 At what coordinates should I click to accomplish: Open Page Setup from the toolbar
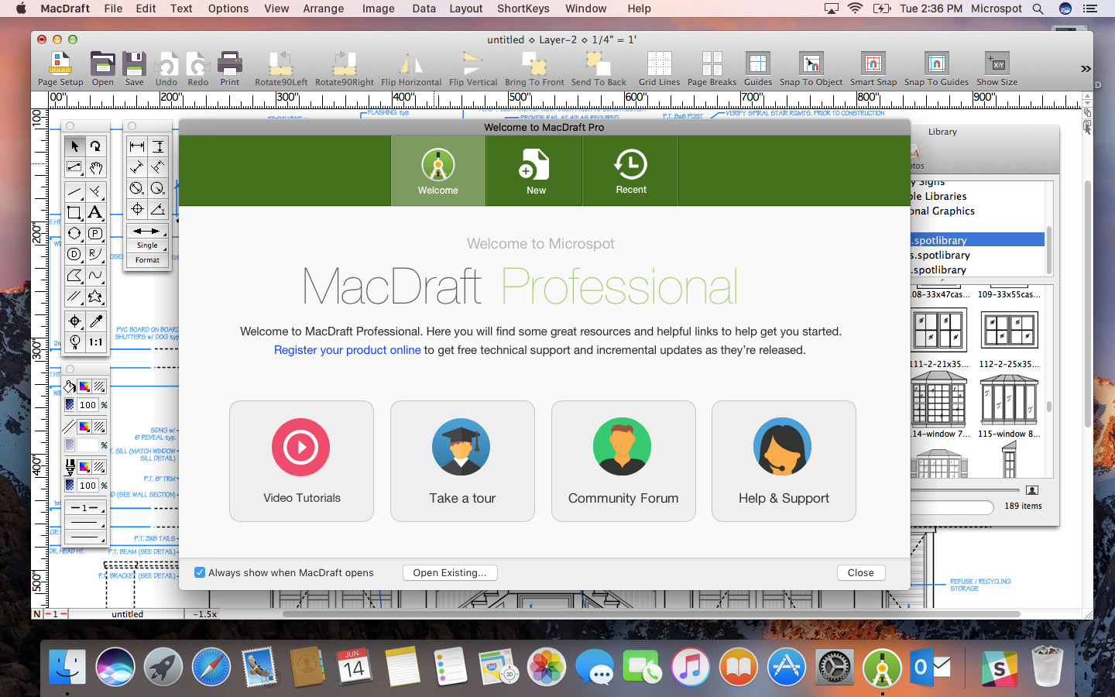coord(60,69)
